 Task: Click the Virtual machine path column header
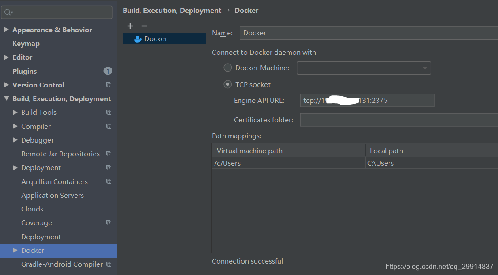289,151
